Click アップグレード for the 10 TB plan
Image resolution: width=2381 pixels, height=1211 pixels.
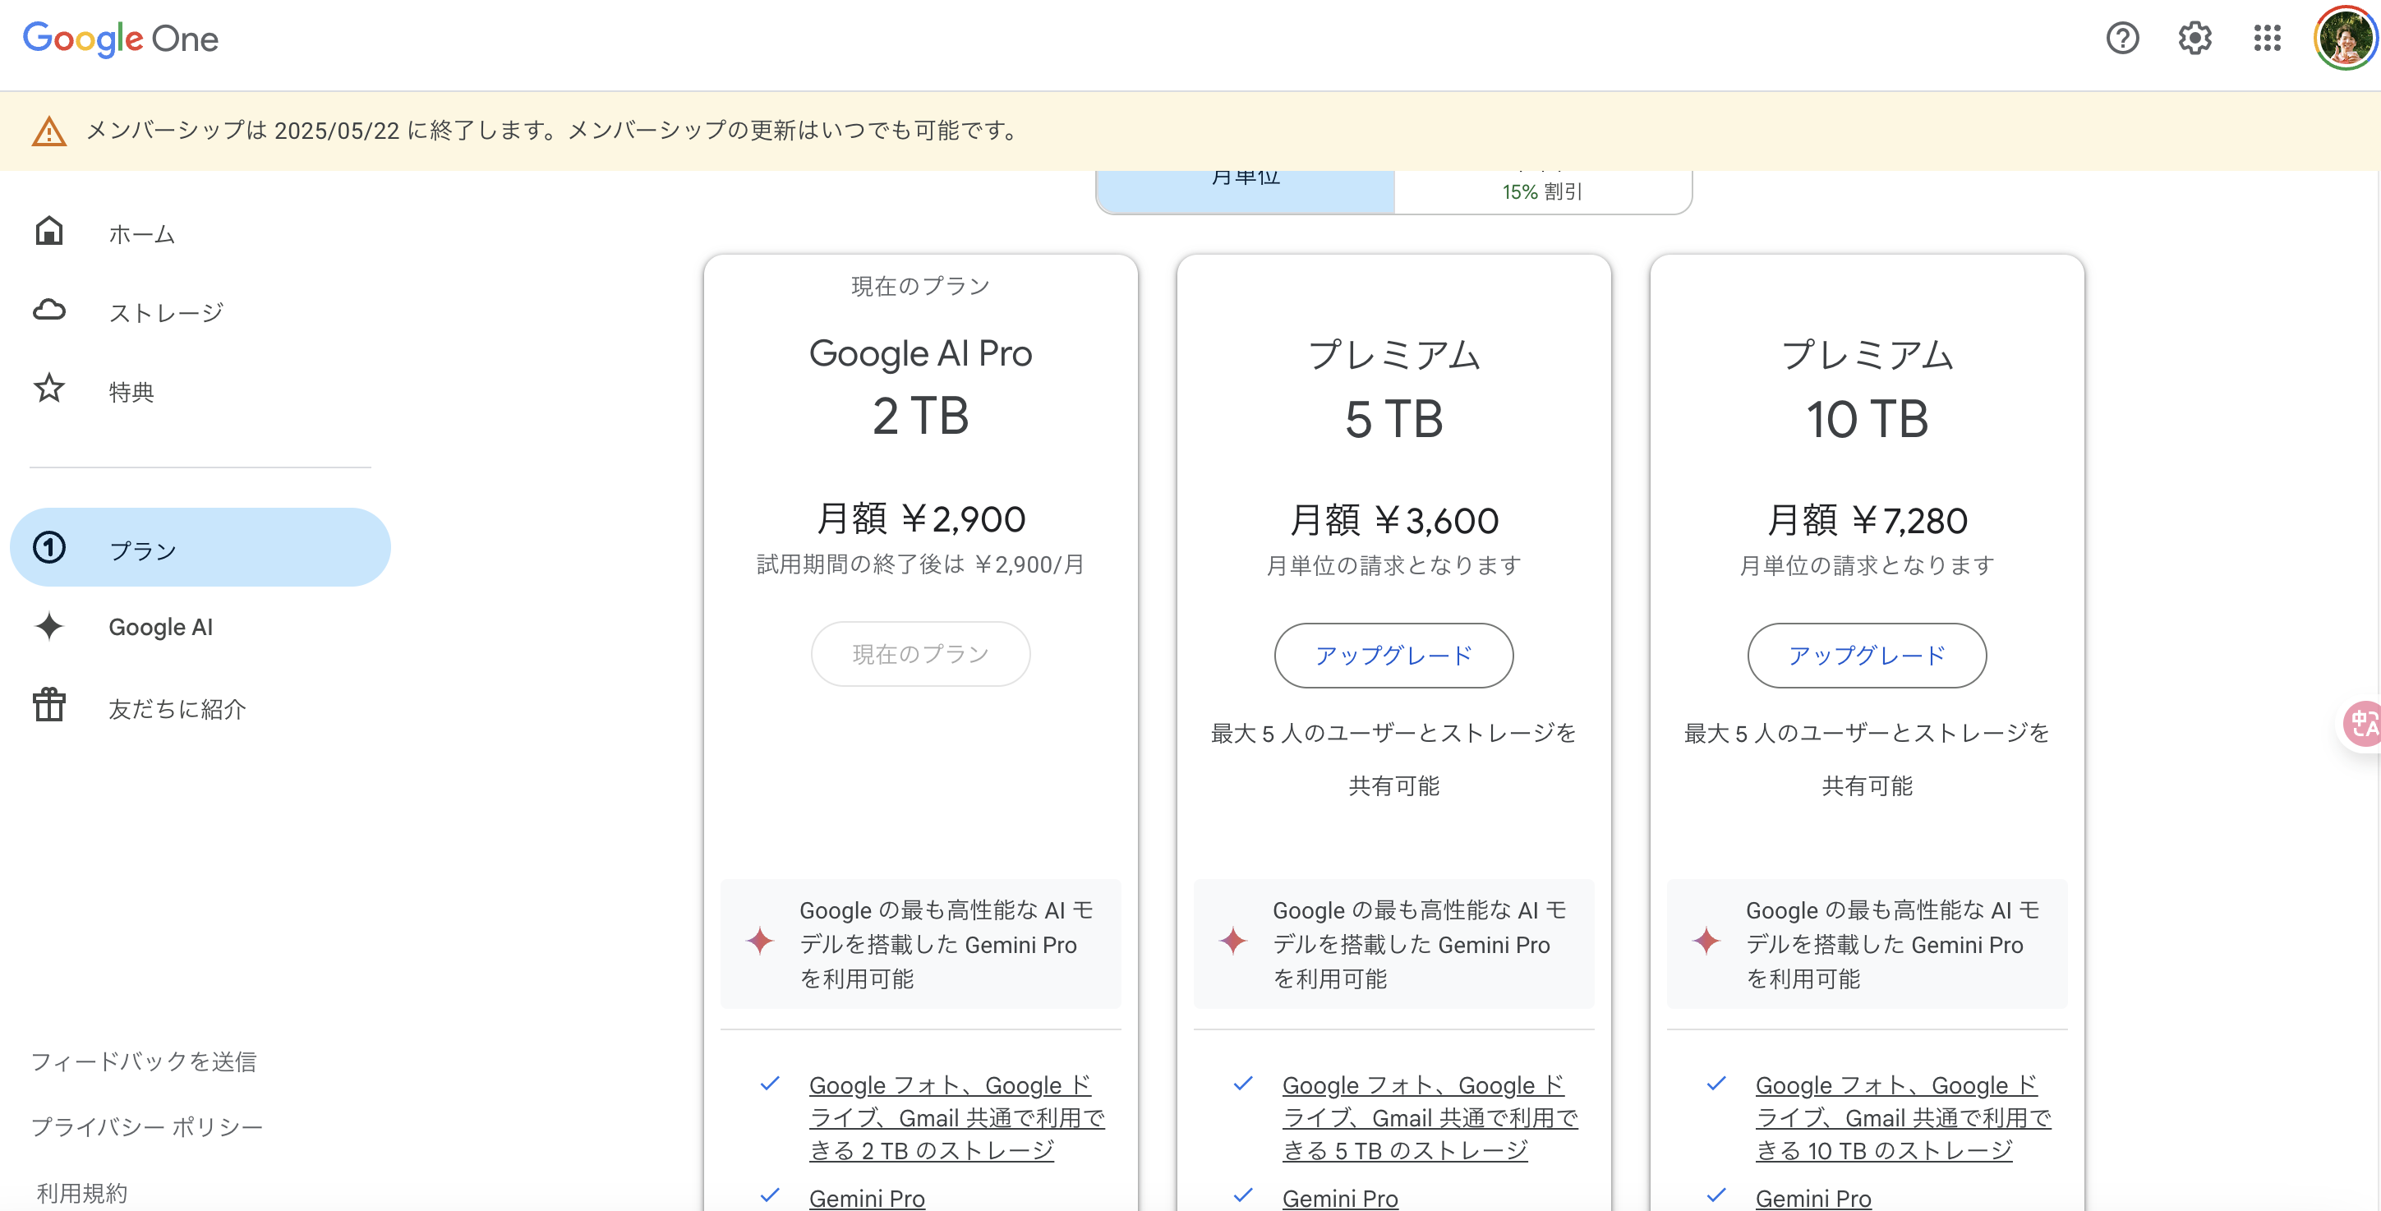(x=1866, y=656)
